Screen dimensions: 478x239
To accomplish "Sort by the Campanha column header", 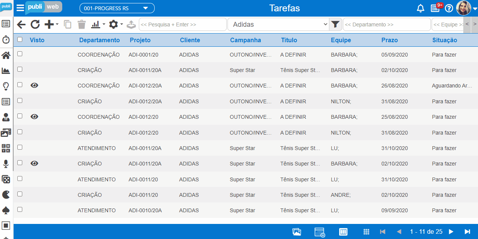I will pyautogui.click(x=246, y=40).
